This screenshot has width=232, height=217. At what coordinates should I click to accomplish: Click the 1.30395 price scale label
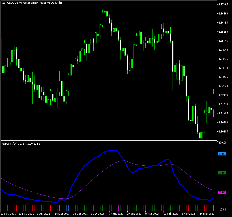[x=224, y=132]
